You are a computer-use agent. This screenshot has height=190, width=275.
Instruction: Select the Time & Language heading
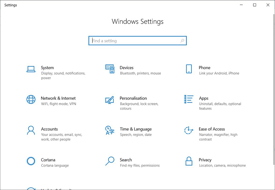[136, 129]
